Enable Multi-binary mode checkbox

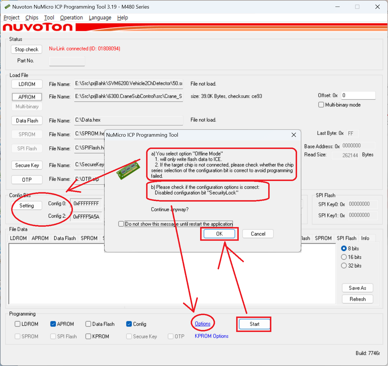321,105
